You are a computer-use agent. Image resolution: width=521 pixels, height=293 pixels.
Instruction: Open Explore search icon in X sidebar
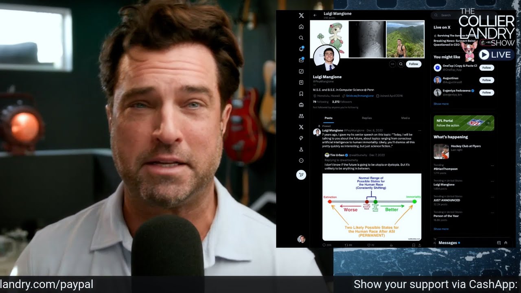coord(301,38)
